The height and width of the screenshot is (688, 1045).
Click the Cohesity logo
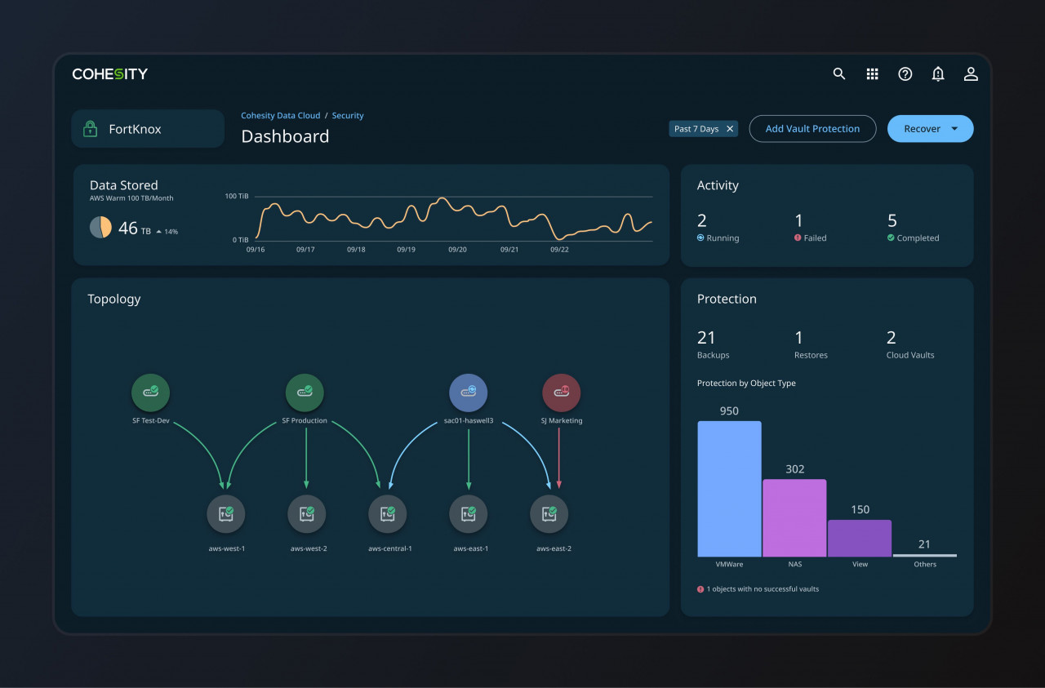click(109, 73)
